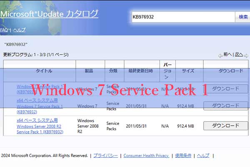Click the Microsoft Update カタログ title link
Image resolution: width=250 pixels, height=167 pixels.
tap(49, 14)
